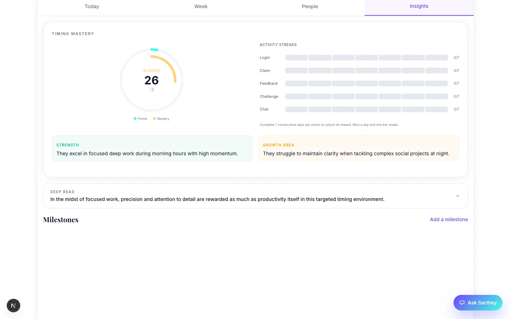Click the first Login streak bar

[x=296, y=57]
